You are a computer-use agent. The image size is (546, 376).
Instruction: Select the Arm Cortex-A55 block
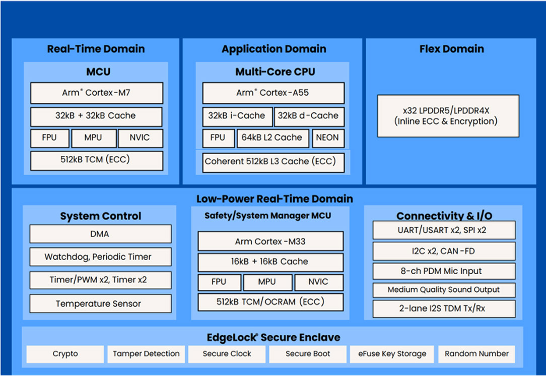click(272, 93)
